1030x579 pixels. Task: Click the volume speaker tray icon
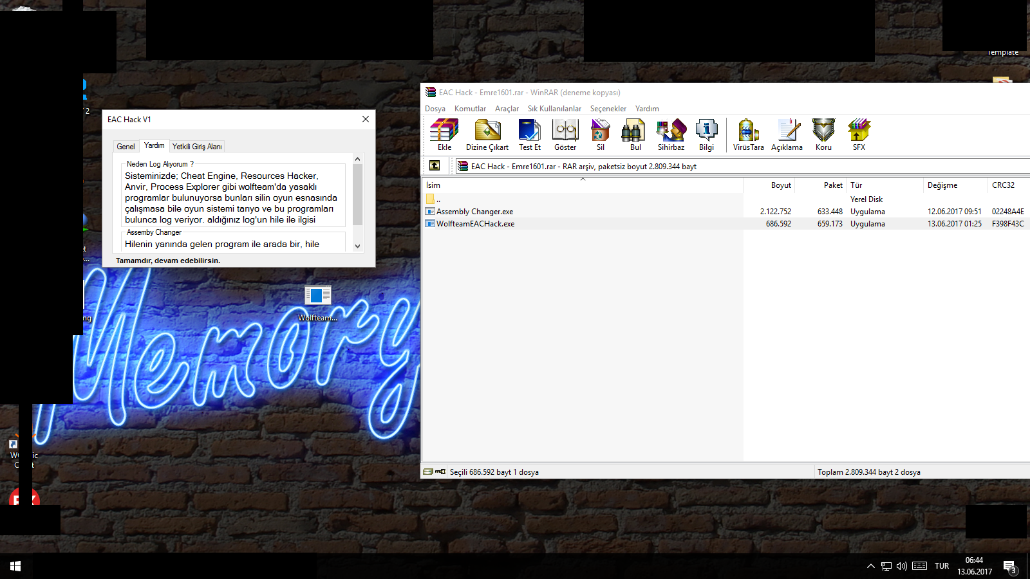(x=902, y=566)
